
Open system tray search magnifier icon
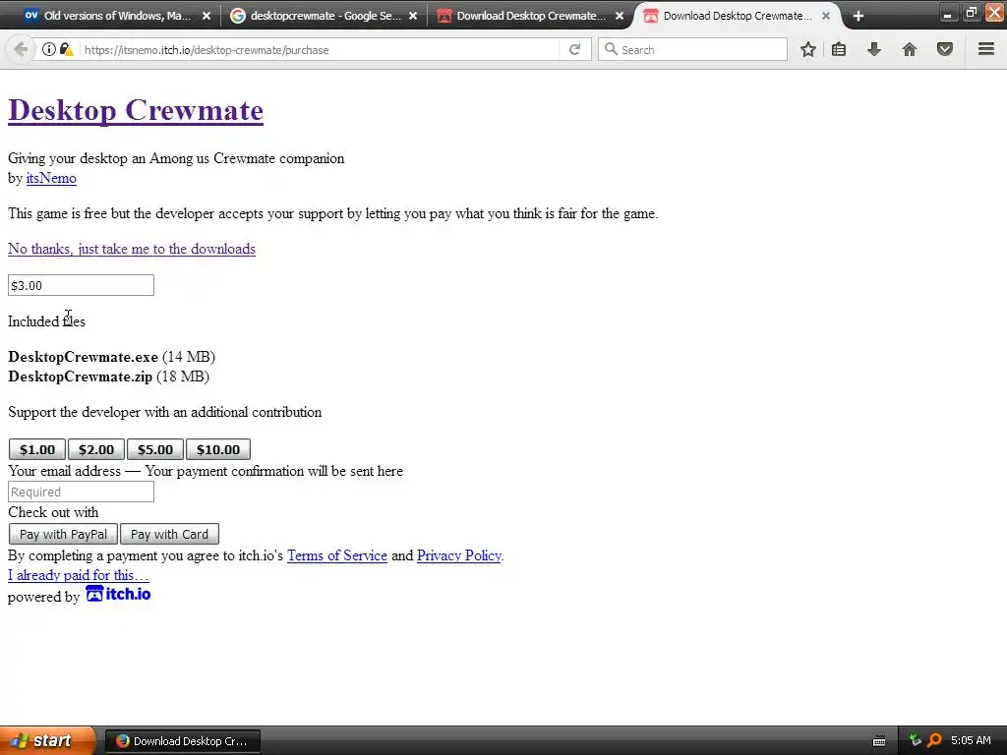pos(934,740)
